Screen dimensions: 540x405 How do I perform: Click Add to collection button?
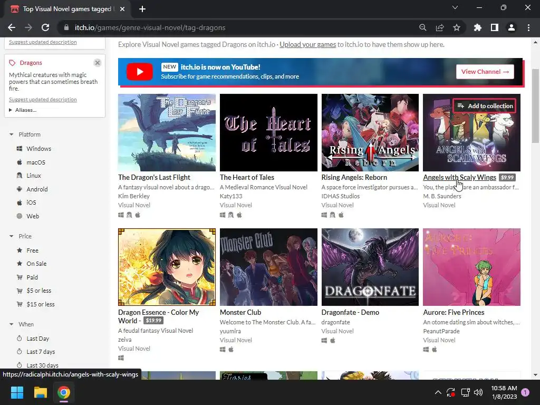(485, 105)
